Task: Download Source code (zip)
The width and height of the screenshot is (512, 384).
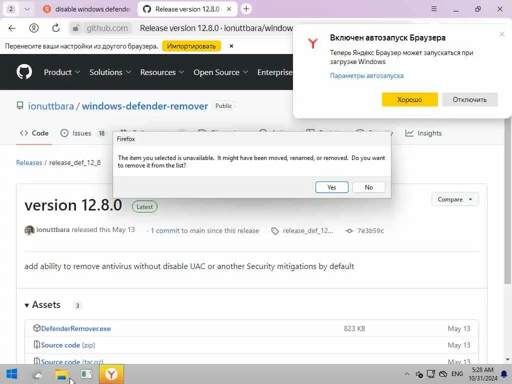Action: (x=68, y=345)
